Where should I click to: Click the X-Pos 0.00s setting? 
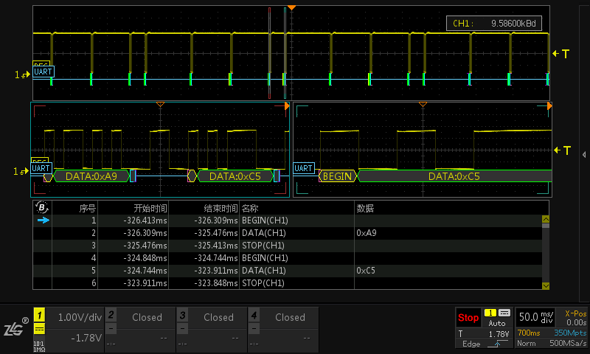[x=575, y=318]
